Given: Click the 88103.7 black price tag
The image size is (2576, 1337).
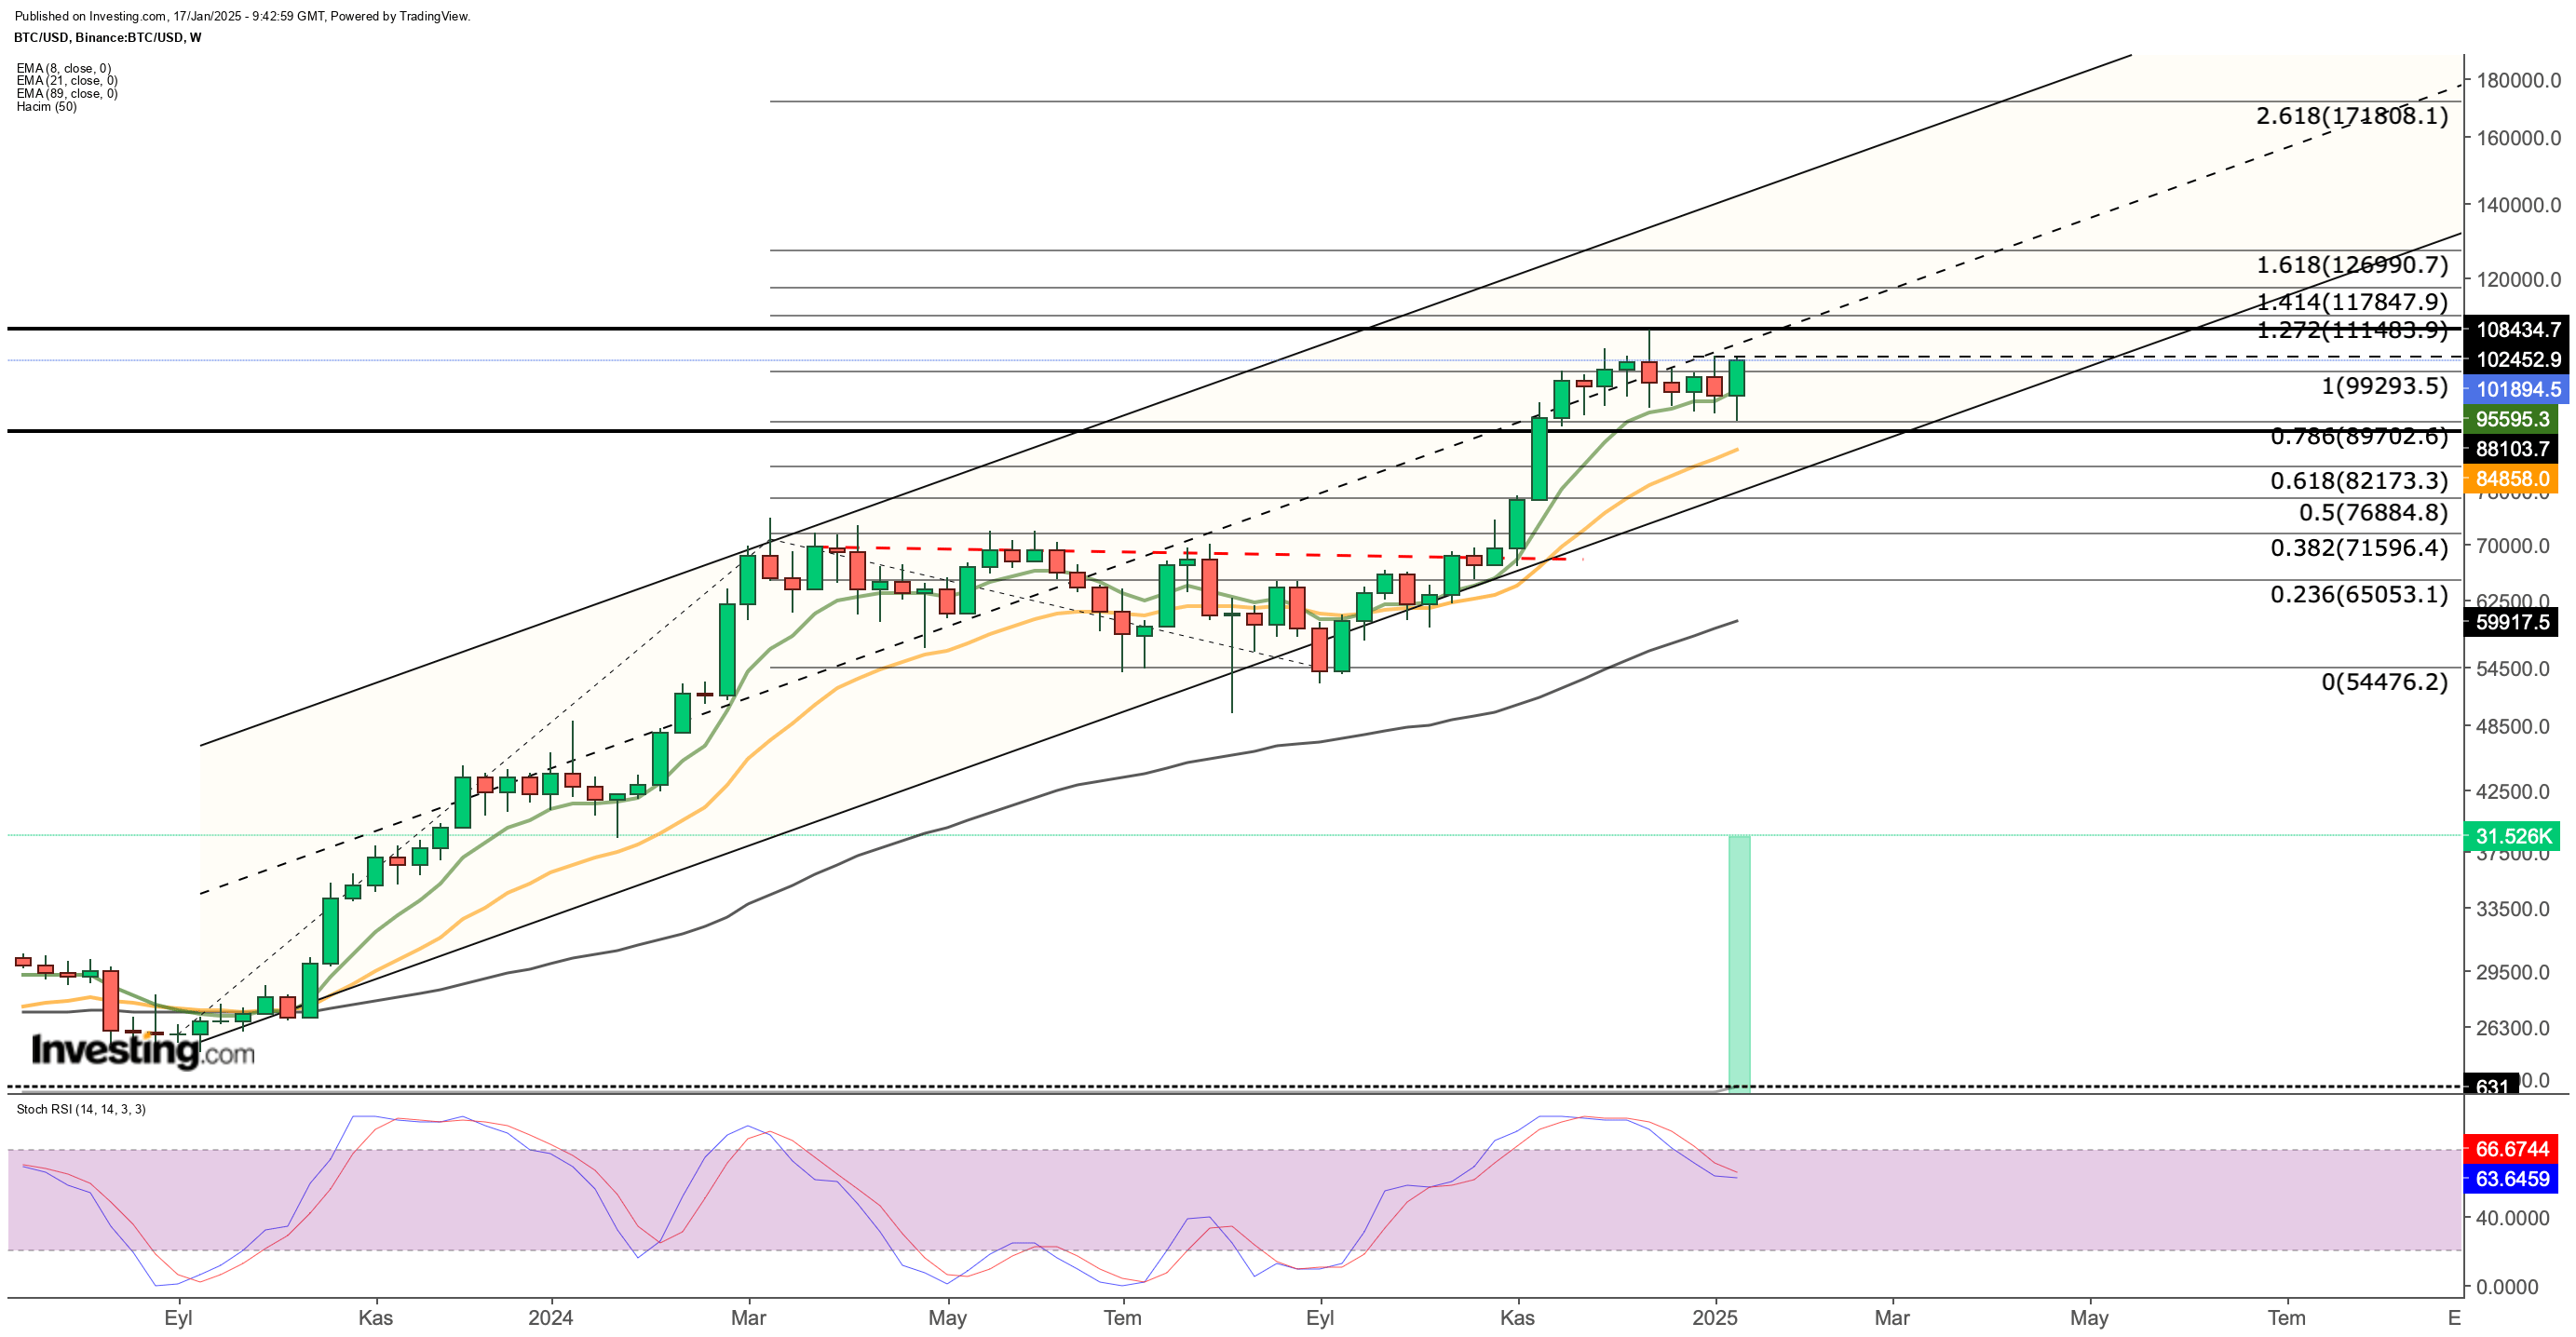Looking at the screenshot, I should click(2511, 449).
